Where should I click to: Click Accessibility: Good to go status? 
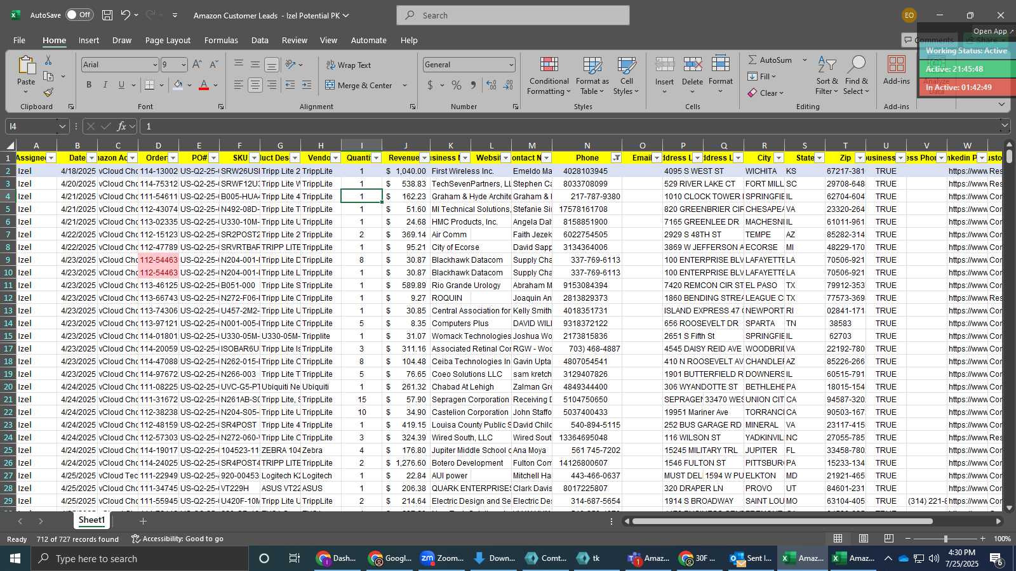coord(177,539)
